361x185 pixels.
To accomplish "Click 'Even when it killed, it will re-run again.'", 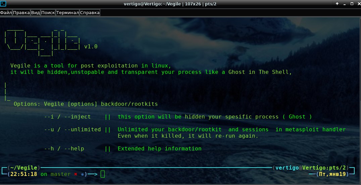I will click(188, 136).
